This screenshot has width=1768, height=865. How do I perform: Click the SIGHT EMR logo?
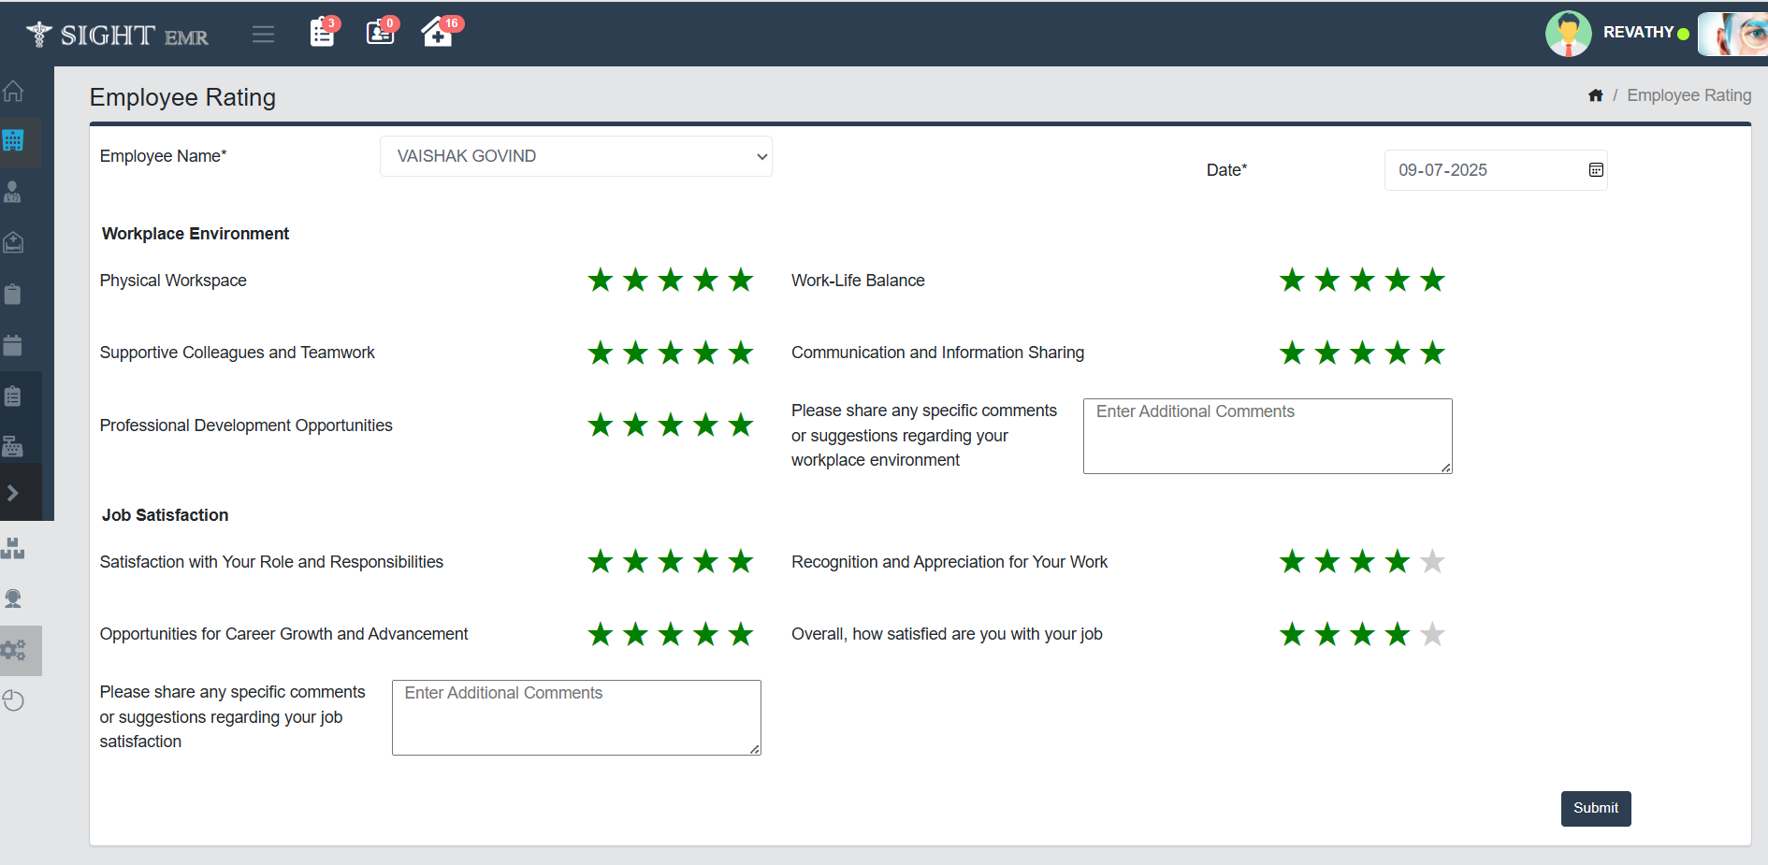point(118,35)
